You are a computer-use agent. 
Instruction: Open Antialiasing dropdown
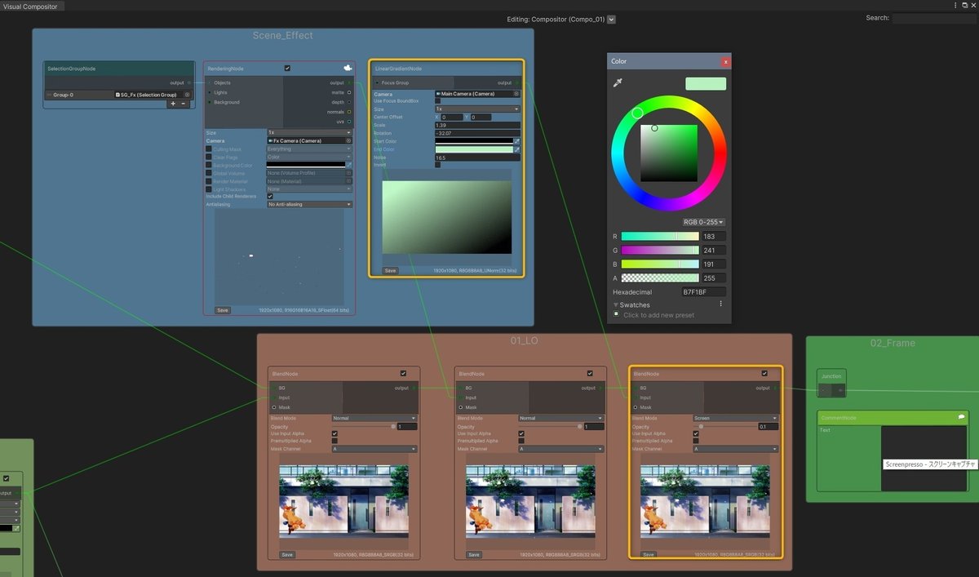[x=310, y=204]
